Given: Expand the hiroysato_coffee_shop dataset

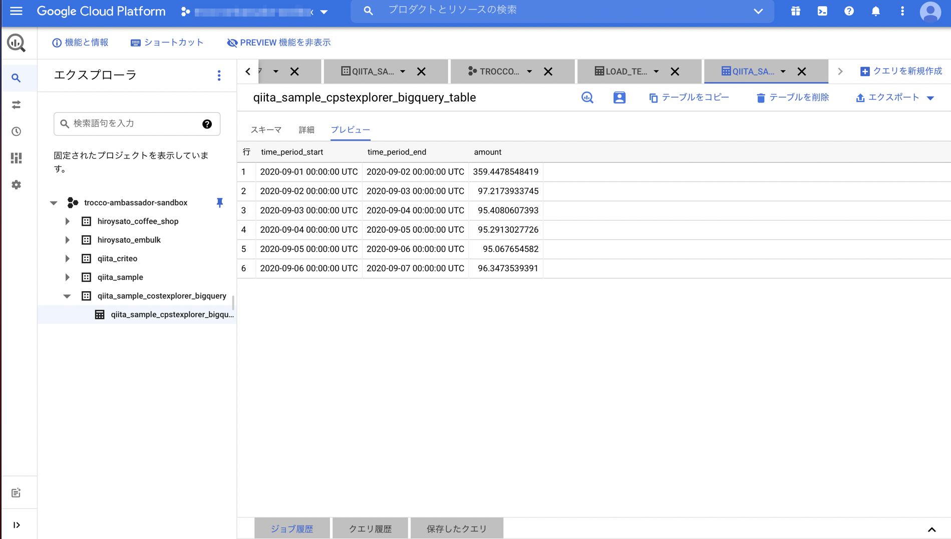Looking at the screenshot, I should [67, 221].
